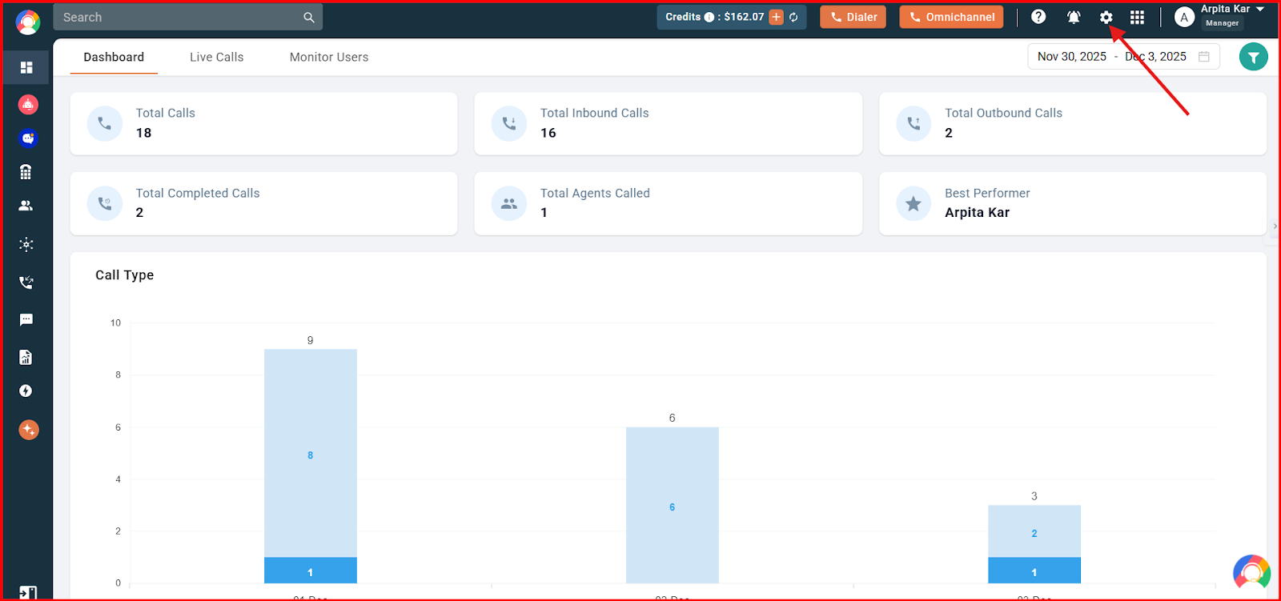The image size is (1281, 601).
Task: Click the Total Completed Calls phone icon
Action: pos(105,203)
